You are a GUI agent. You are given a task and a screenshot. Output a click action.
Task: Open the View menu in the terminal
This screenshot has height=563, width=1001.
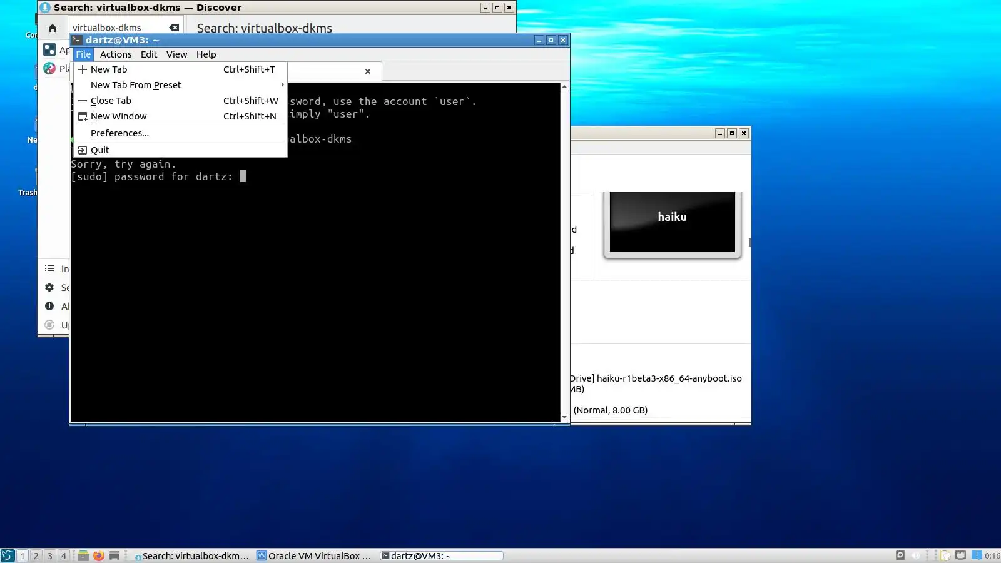(176, 54)
